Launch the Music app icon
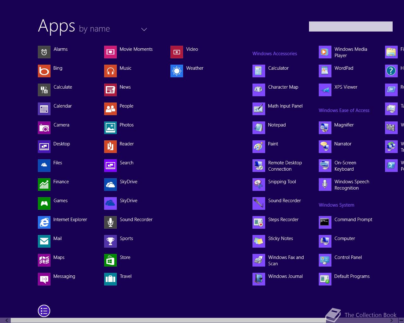 110,71
